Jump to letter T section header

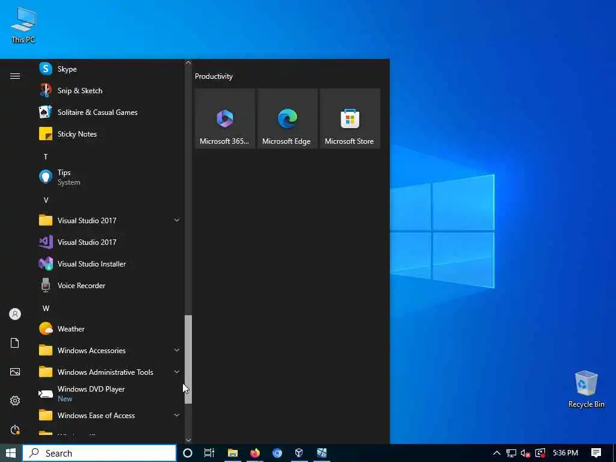(46, 157)
